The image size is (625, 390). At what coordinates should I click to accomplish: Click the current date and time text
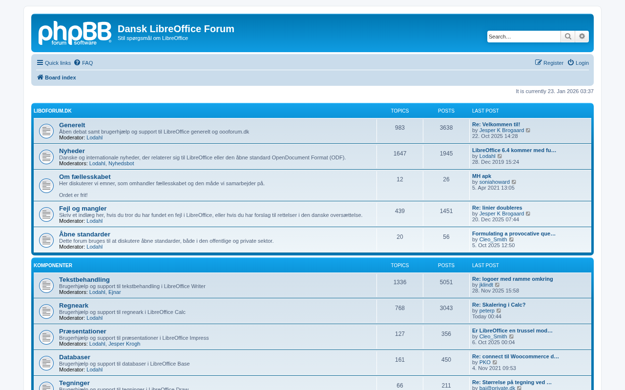555,91
